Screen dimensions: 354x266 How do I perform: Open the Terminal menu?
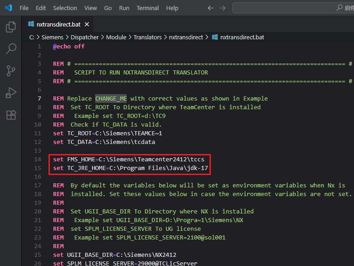147,8
